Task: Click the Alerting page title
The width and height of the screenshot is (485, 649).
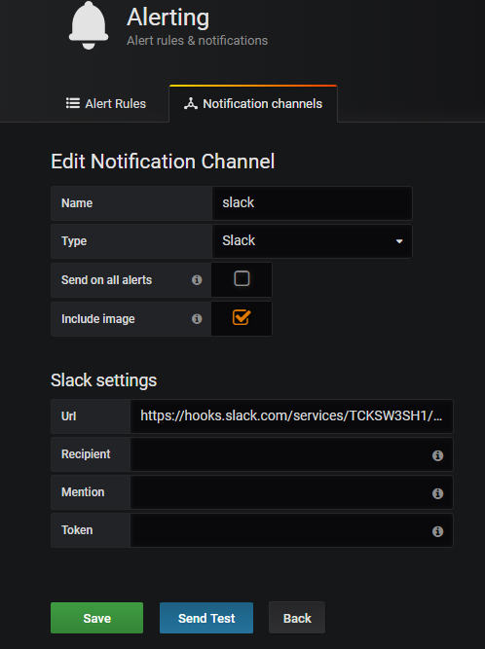Action: [168, 18]
